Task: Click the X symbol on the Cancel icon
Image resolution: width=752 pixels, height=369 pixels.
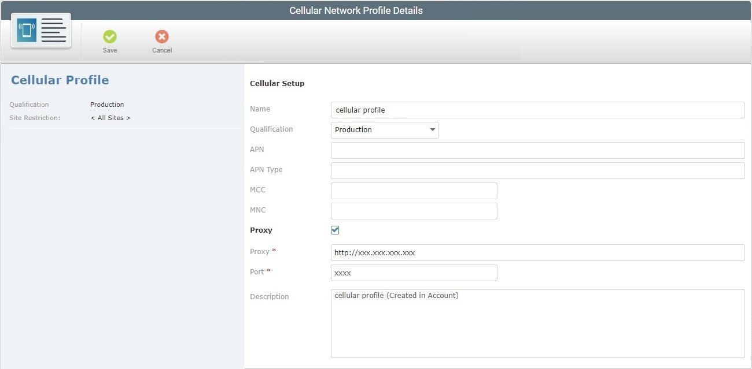Action: (x=161, y=38)
